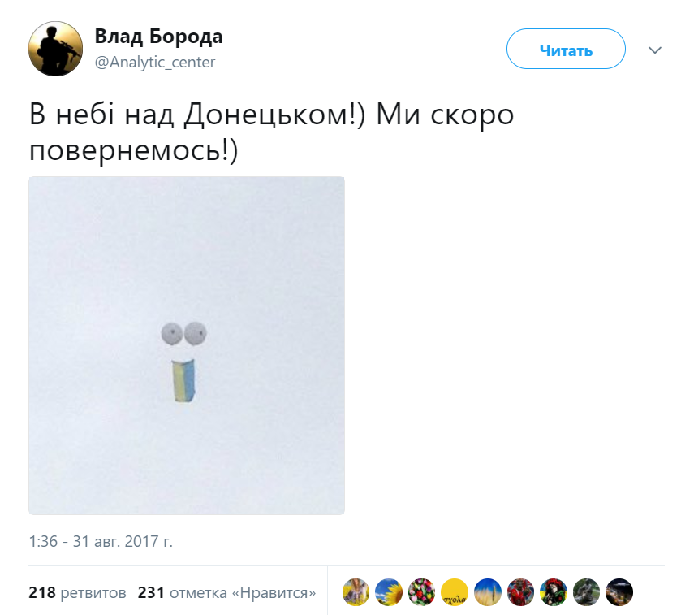694x615 pixels.
Task: Open the colorful tulips liker avatar
Action: pos(421,592)
